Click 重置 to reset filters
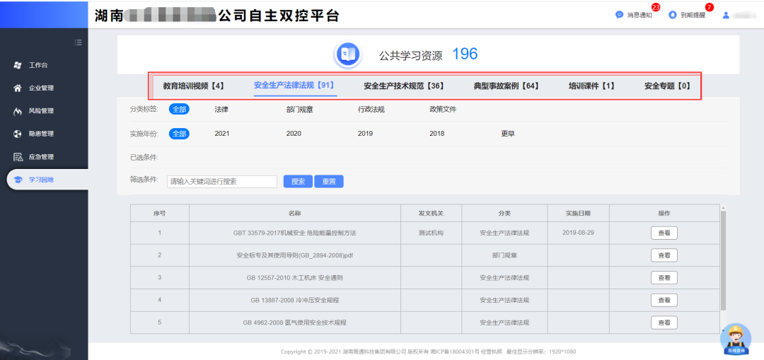 pos(328,181)
